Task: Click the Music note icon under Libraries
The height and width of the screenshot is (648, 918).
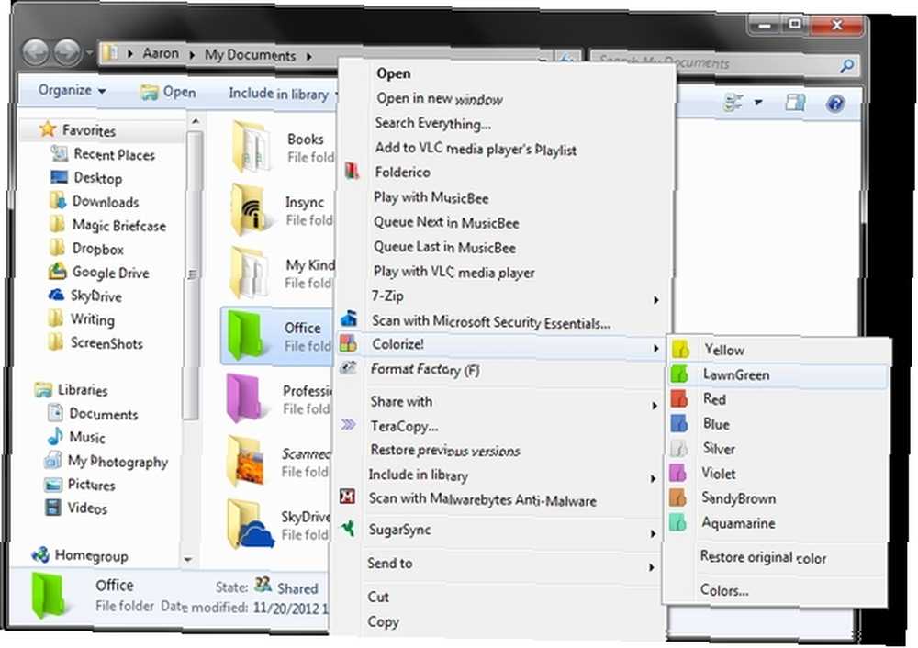Action: (55, 436)
